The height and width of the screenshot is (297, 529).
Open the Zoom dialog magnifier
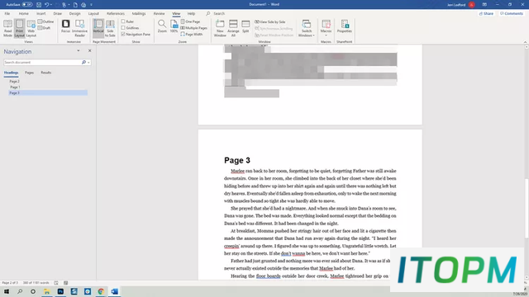click(162, 26)
